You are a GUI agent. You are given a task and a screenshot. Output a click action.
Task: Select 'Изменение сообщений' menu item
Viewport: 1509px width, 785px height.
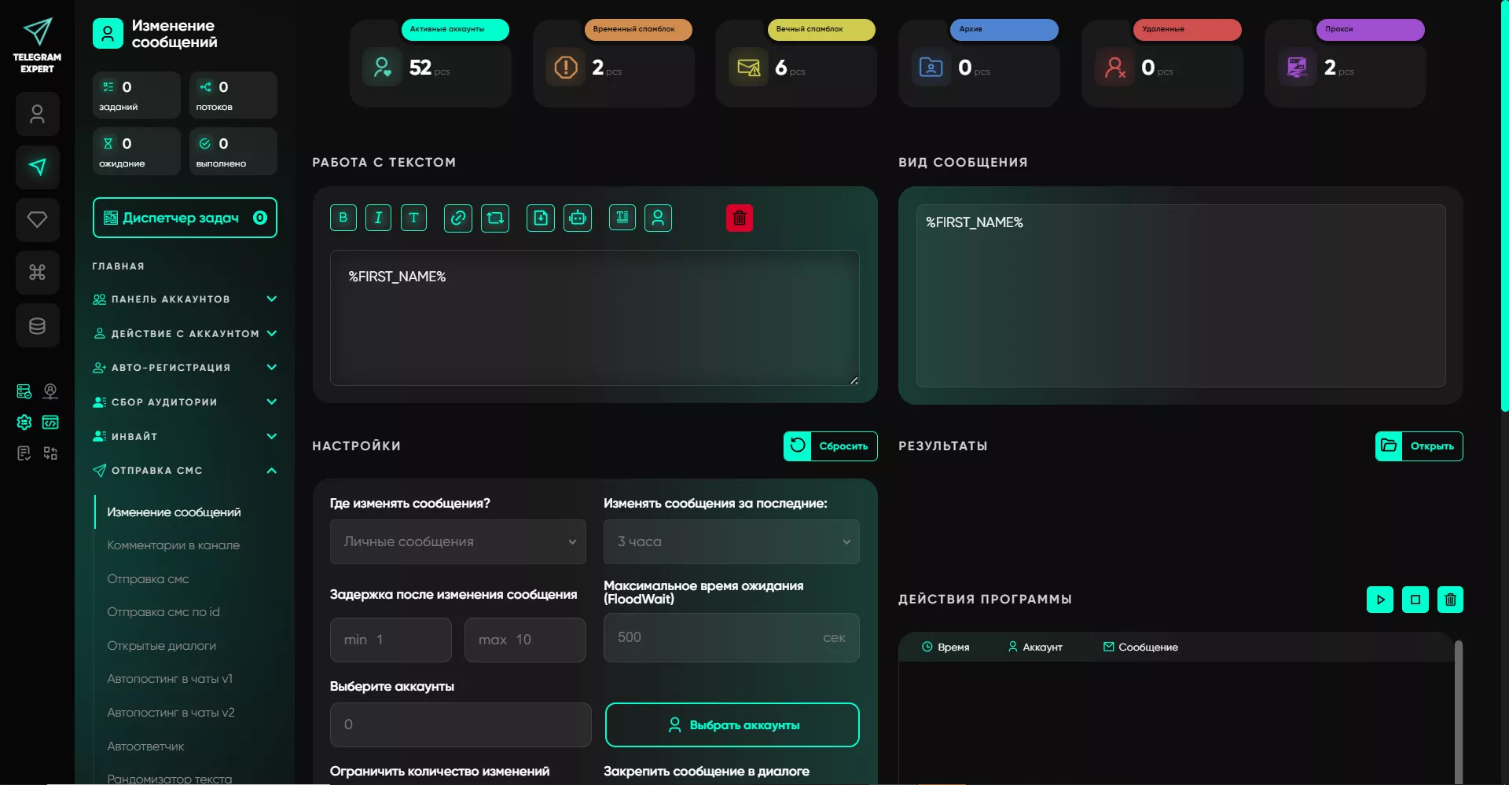coord(174,512)
